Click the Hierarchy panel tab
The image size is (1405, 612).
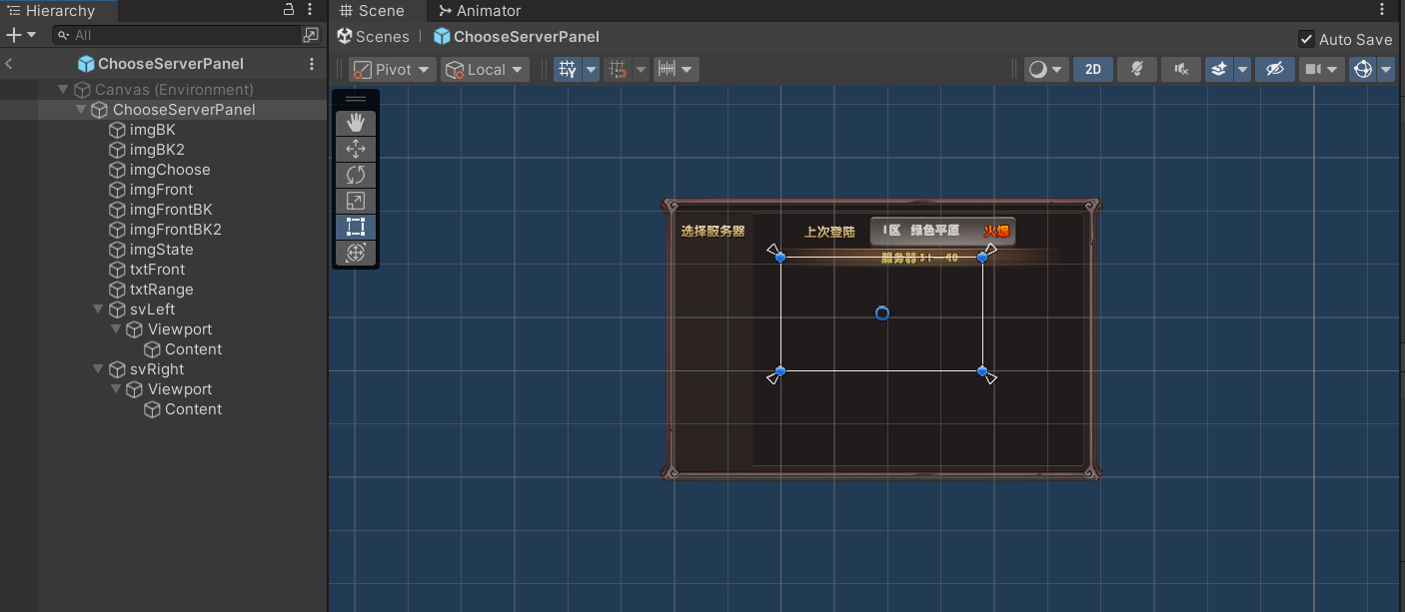point(58,11)
